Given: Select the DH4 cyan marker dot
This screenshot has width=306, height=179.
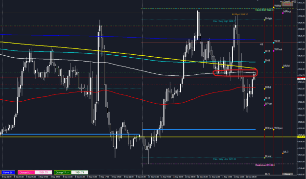Looking at the screenshot, I should pyautogui.click(x=264, y=62).
